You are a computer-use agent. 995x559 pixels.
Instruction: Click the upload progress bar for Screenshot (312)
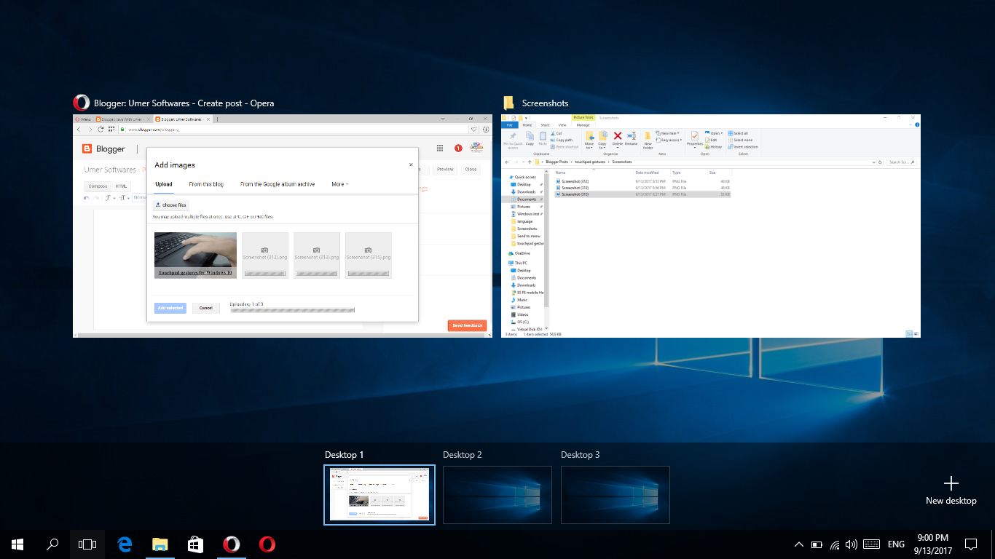point(264,273)
